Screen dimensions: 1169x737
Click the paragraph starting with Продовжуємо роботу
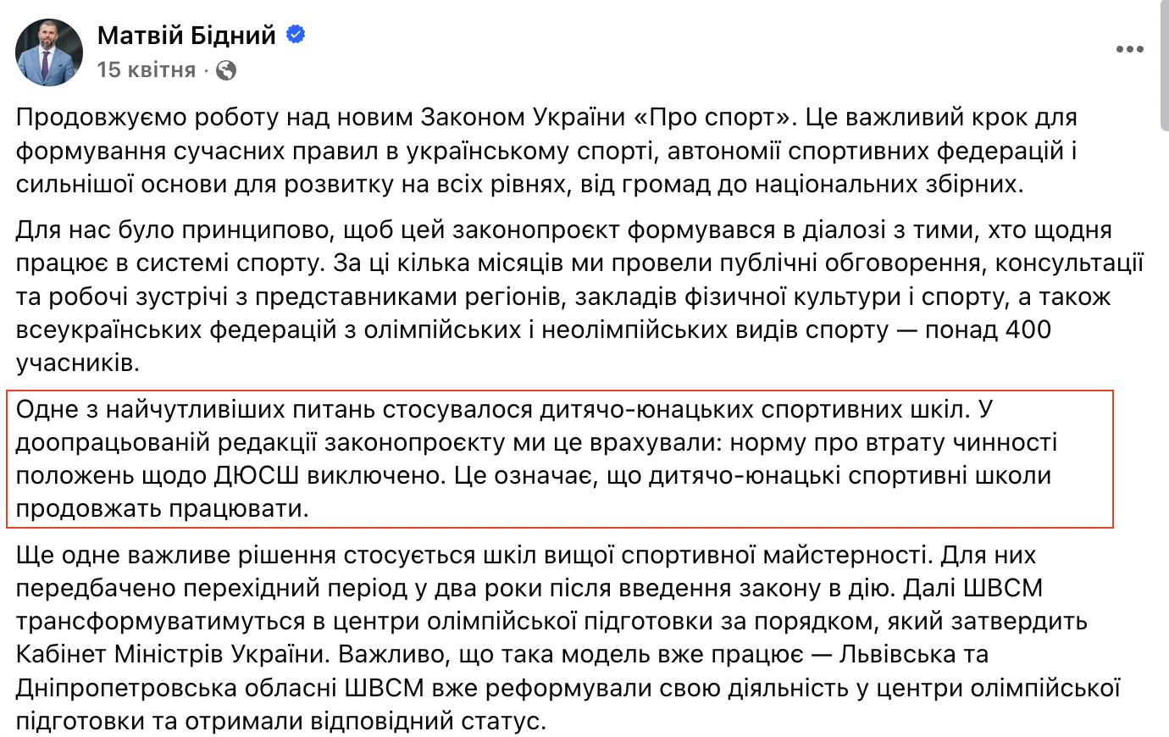click(546, 150)
